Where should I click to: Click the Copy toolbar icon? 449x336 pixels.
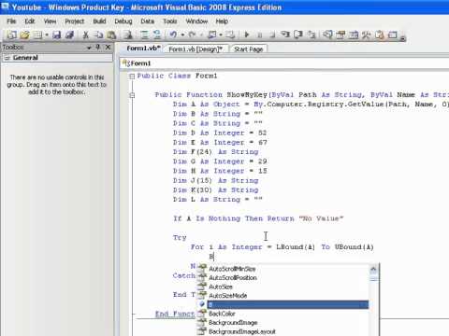[98, 35]
